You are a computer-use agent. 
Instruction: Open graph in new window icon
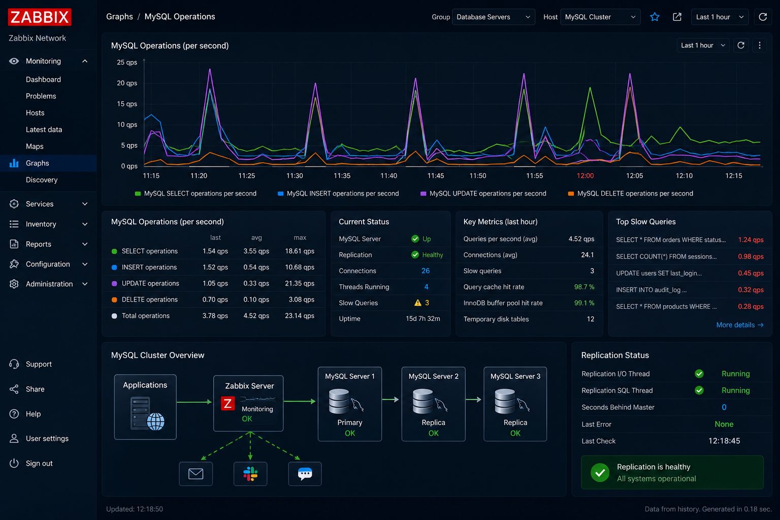pos(677,17)
